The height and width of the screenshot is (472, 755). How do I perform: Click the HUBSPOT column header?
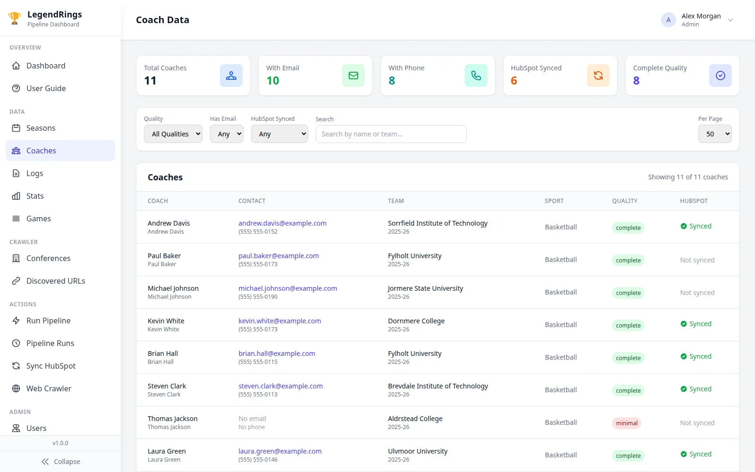pos(694,201)
